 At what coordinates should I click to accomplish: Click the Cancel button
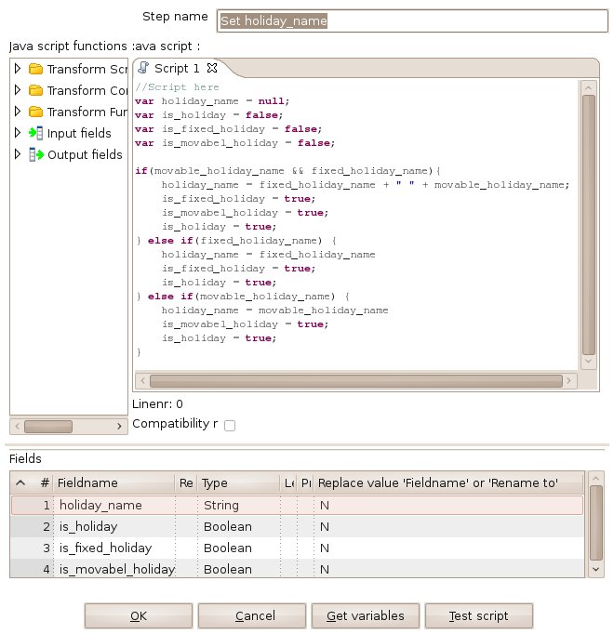[x=252, y=615]
